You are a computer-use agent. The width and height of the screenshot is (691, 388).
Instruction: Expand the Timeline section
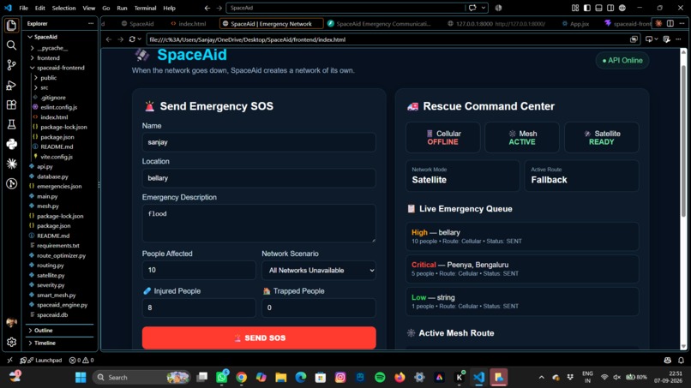point(45,343)
